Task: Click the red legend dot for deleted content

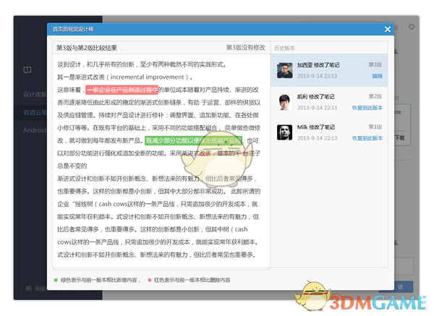Action: 150,281
